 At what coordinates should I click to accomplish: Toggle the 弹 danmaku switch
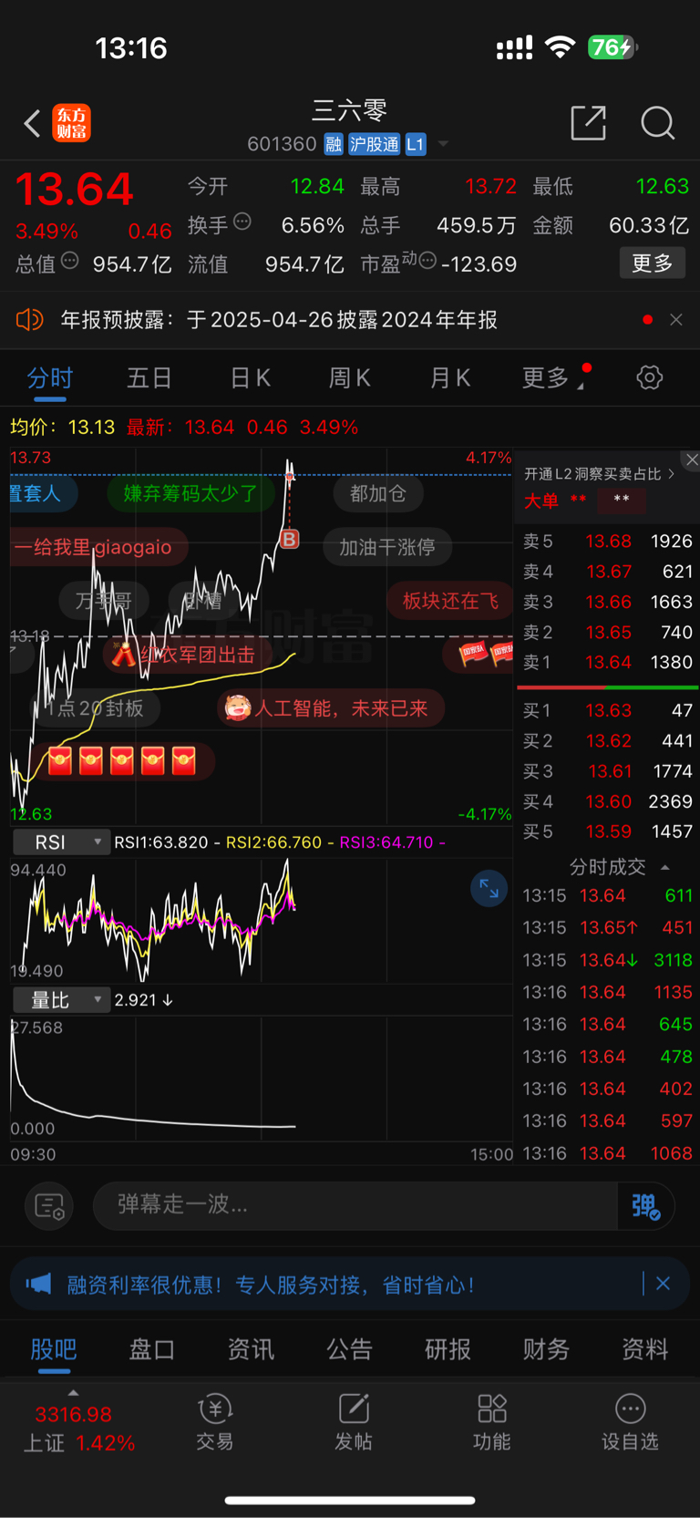point(645,1206)
